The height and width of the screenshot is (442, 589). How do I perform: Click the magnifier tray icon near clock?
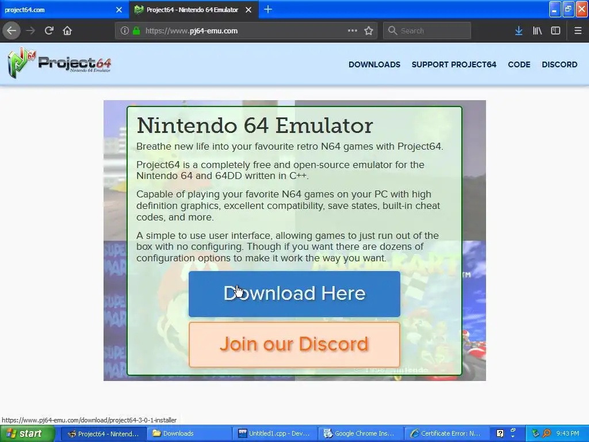point(546,433)
